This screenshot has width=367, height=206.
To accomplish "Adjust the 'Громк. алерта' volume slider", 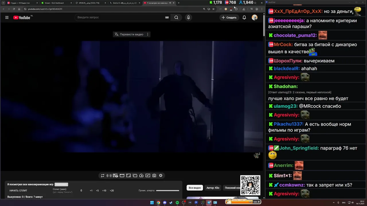I will (167, 191).
